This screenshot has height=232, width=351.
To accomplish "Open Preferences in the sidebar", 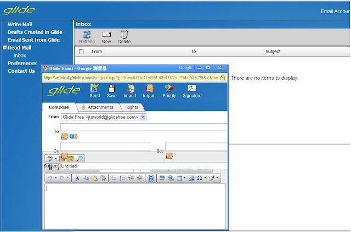I will tap(22, 63).
